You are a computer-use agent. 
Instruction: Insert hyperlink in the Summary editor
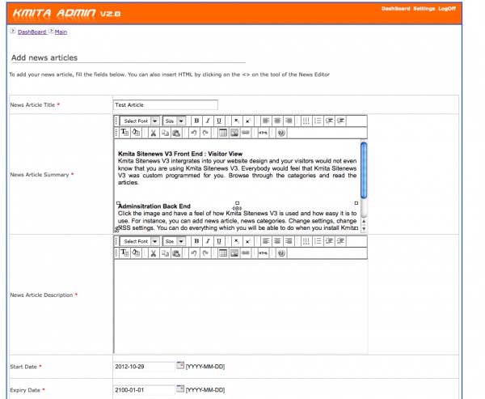[246, 133]
